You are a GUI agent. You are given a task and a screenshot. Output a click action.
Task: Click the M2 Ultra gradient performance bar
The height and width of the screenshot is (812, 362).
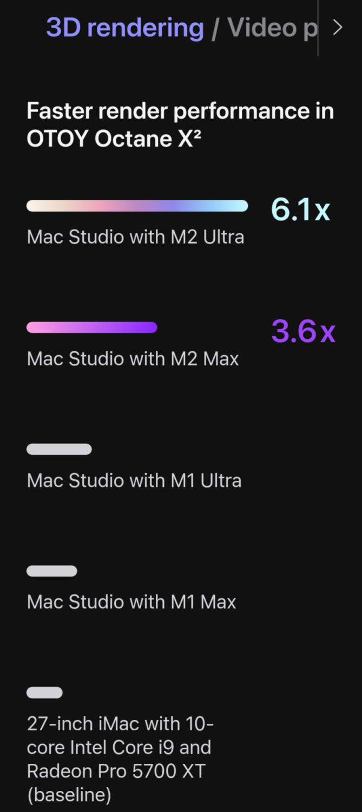[x=137, y=206]
